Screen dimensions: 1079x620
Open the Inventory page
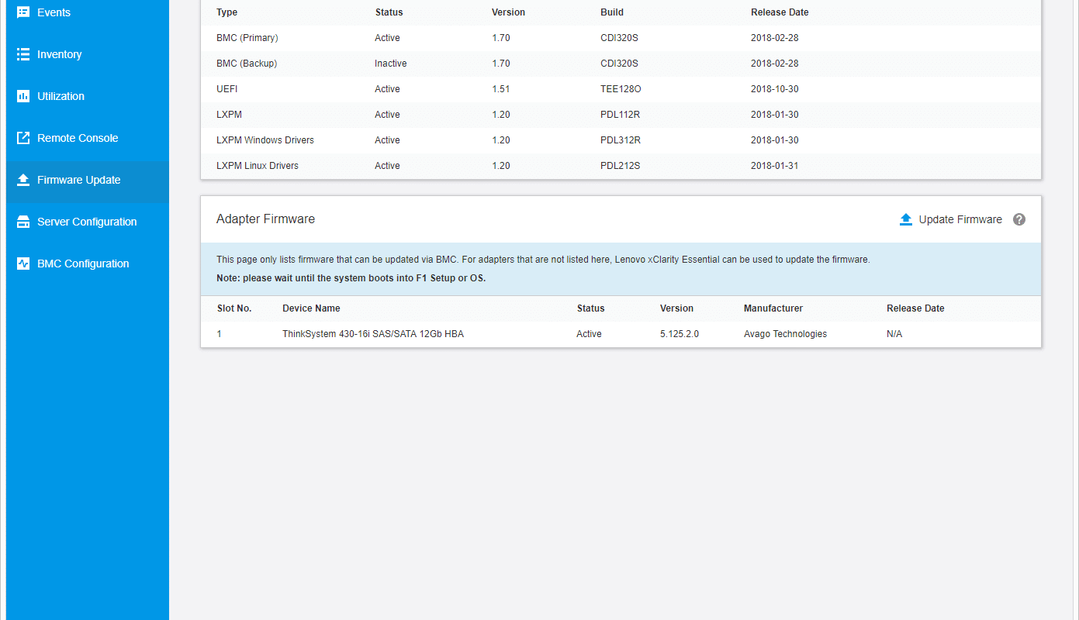click(x=87, y=54)
